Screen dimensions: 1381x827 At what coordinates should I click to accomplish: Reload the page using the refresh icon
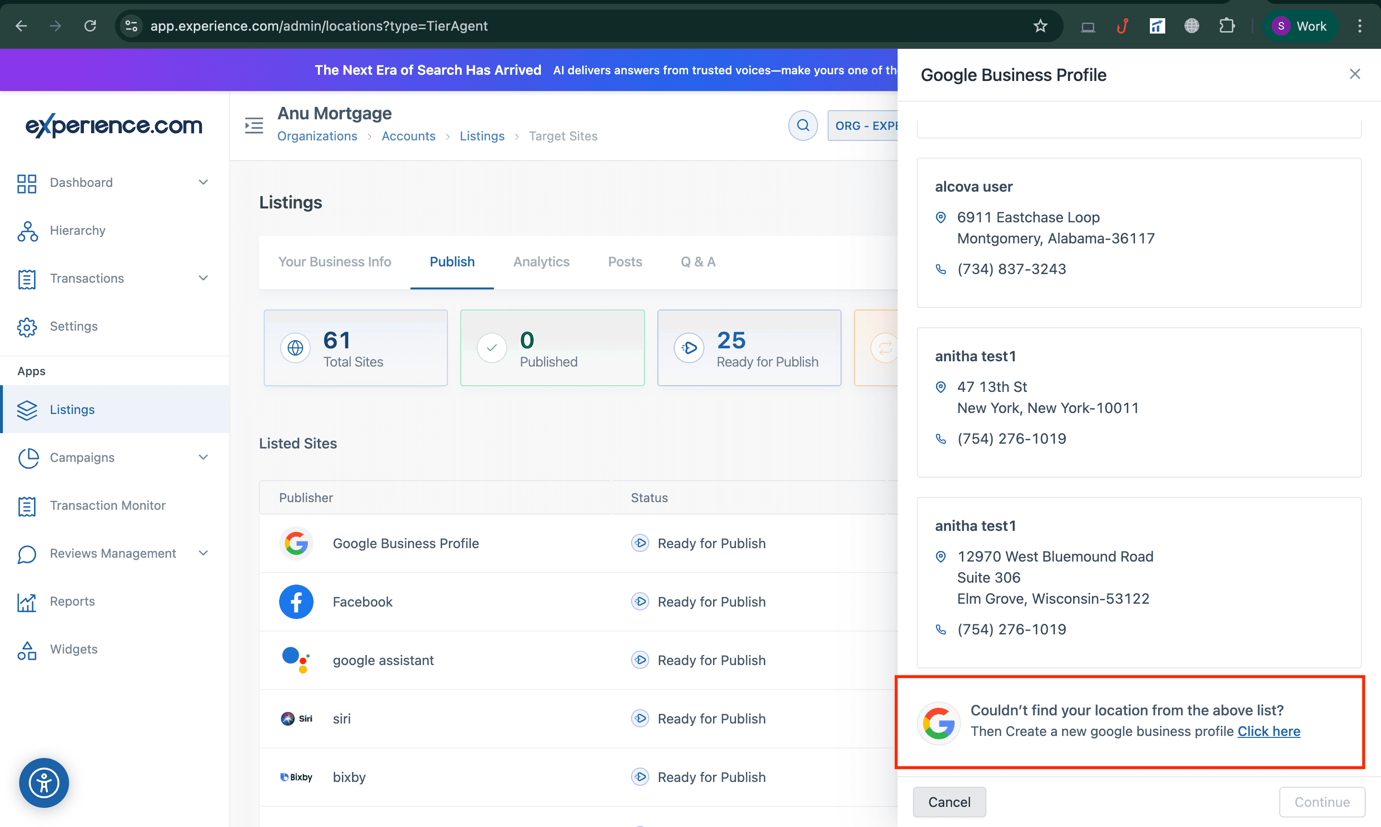point(90,26)
